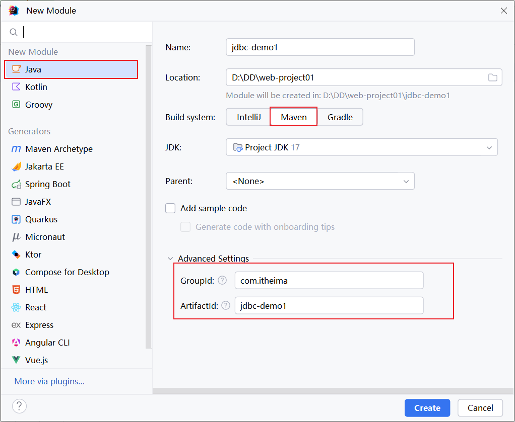
Task: Set build system to IntelliJ
Action: [x=248, y=117]
